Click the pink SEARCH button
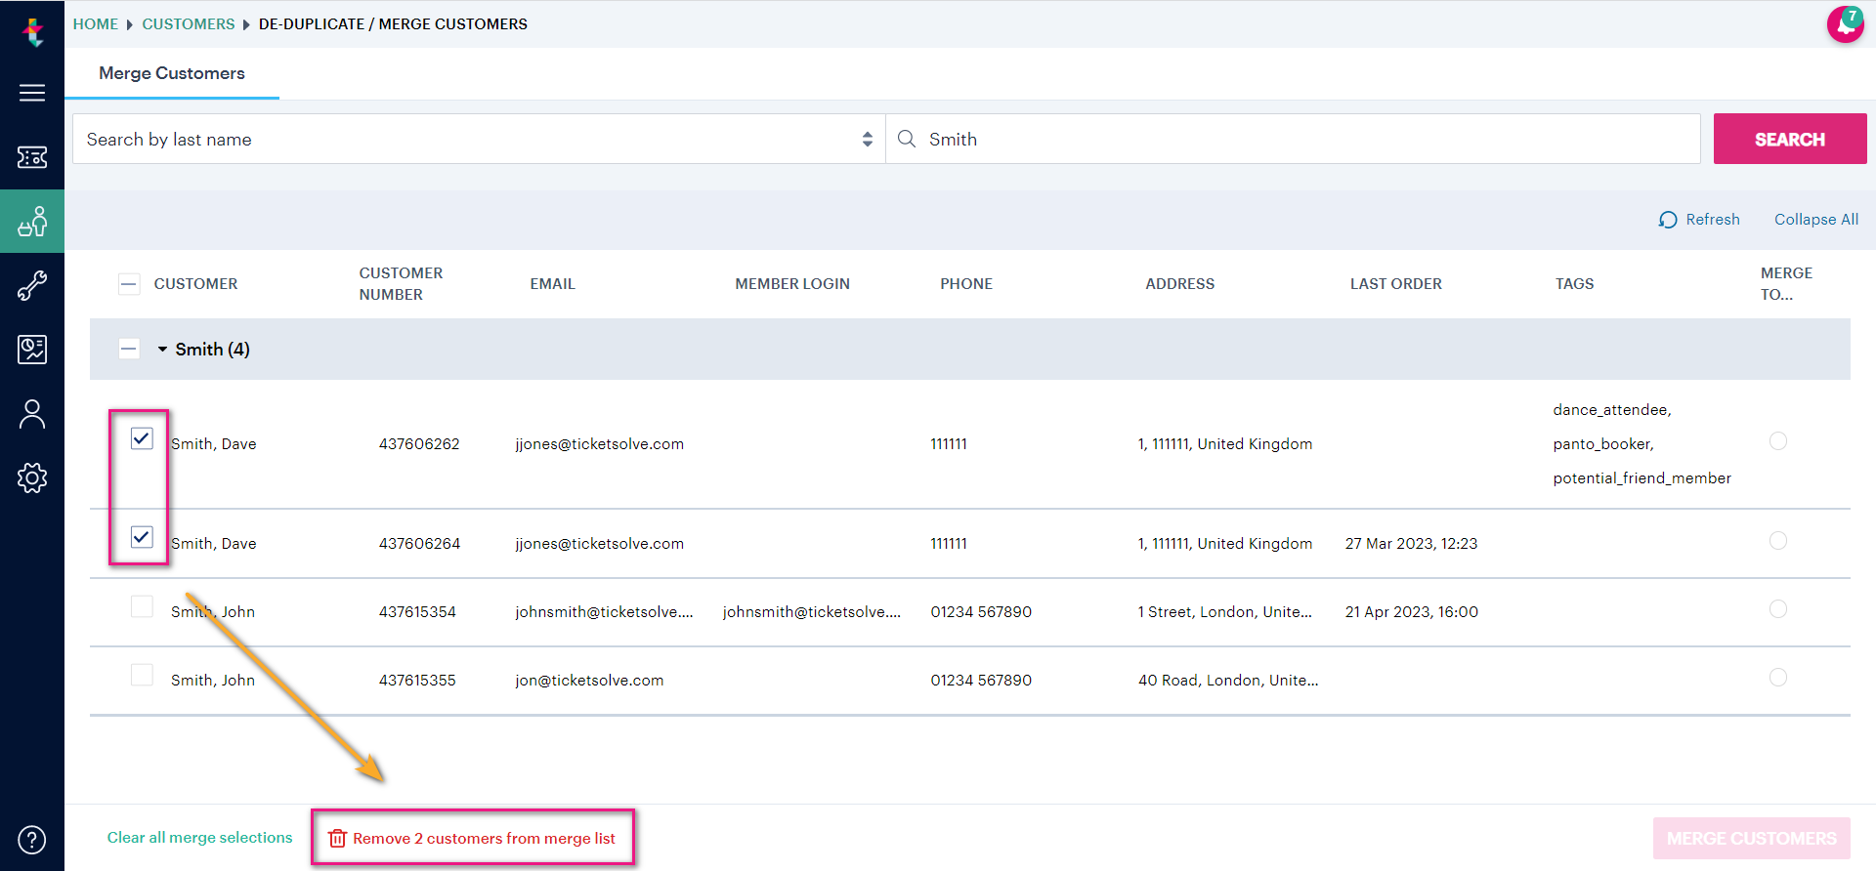Image resolution: width=1876 pixels, height=871 pixels. pyautogui.click(x=1790, y=139)
